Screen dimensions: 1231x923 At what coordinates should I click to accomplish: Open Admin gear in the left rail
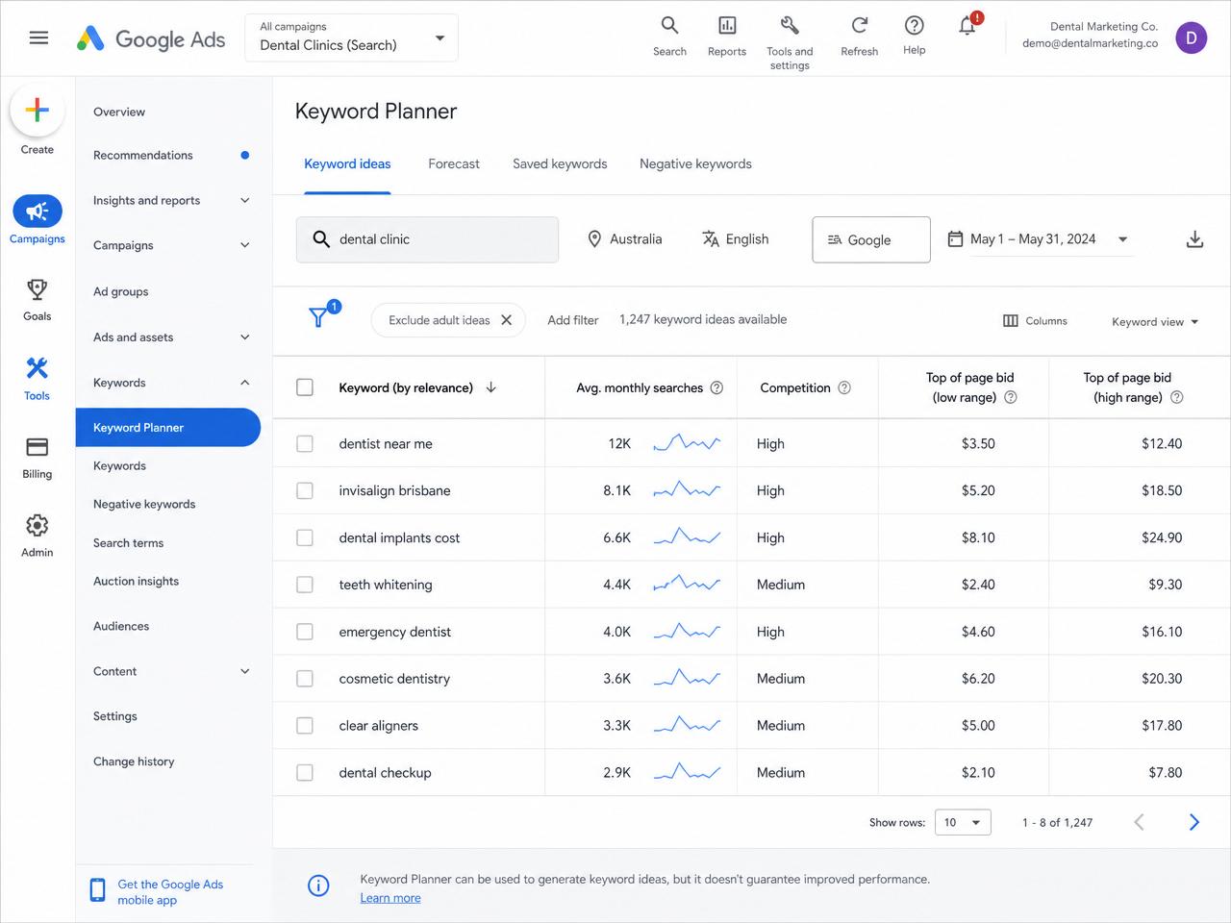click(38, 536)
